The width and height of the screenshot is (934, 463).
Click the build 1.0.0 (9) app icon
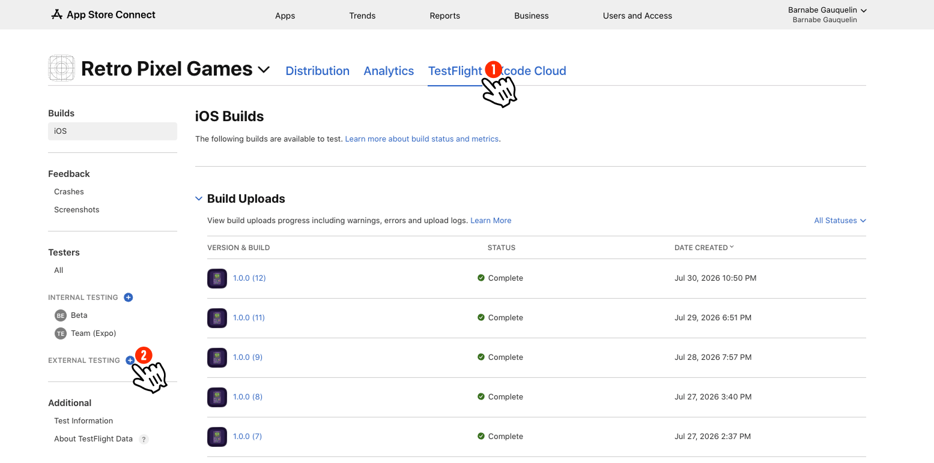coord(217,357)
